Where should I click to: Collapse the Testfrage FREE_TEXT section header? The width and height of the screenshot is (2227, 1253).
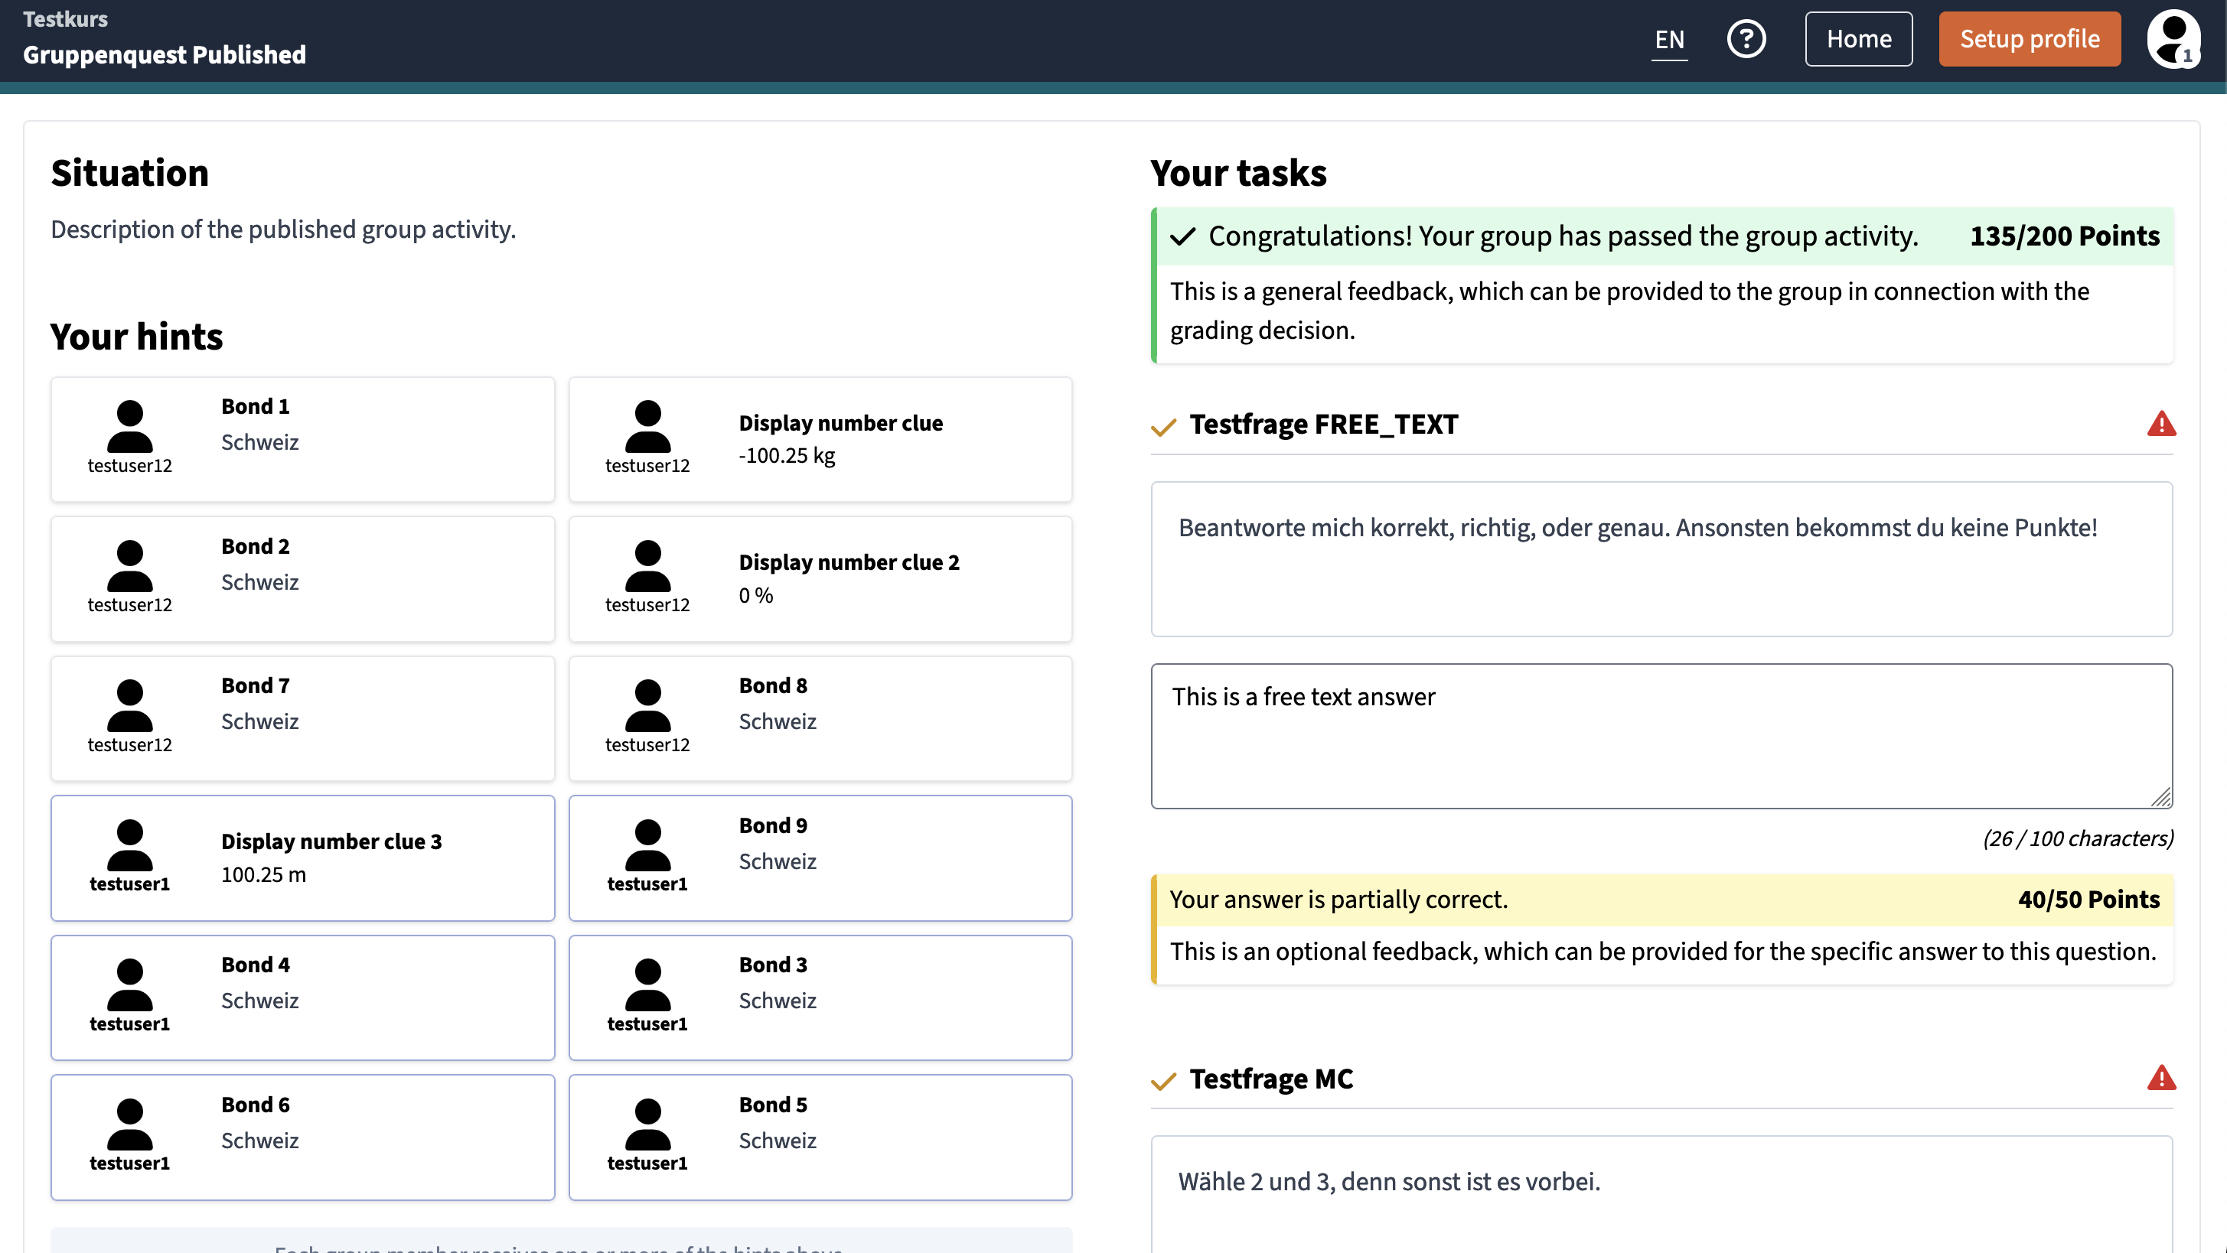[1662, 425]
